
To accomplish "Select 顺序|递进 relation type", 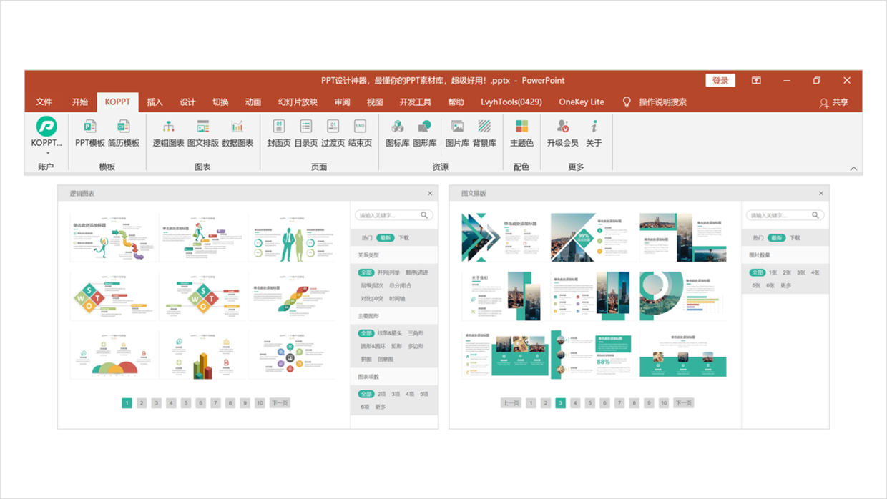I will [x=417, y=272].
